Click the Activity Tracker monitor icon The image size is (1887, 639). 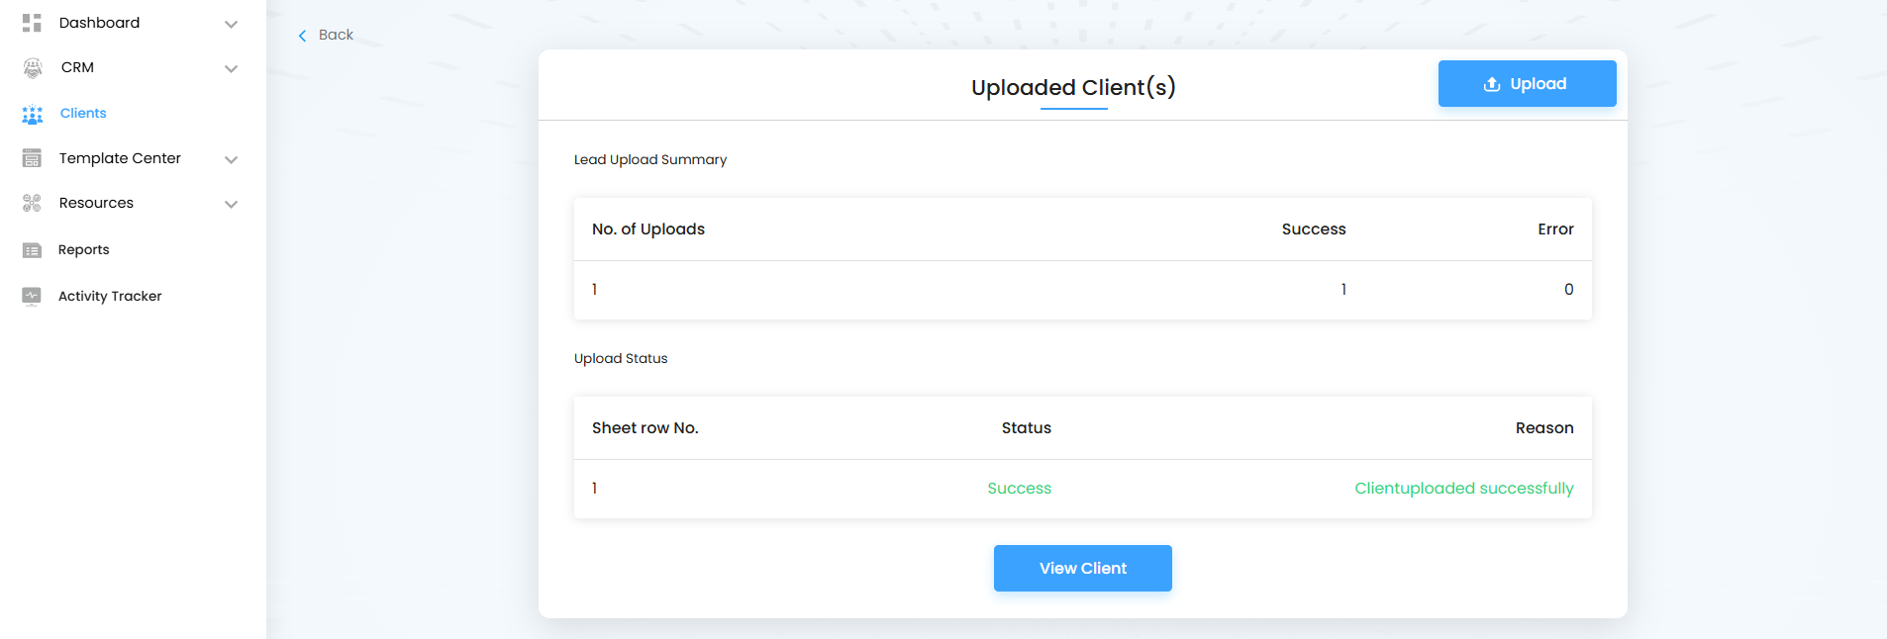tap(32, 296)
